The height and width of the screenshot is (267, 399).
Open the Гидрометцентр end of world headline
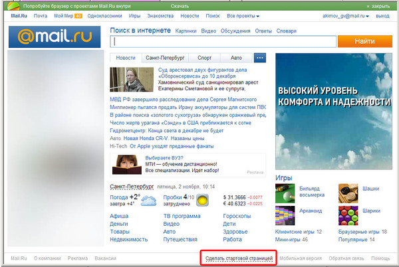[x=167, y=131]
